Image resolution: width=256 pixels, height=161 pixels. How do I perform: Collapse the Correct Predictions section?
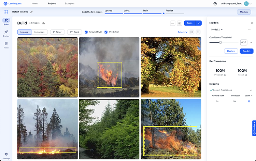point(251,90)
